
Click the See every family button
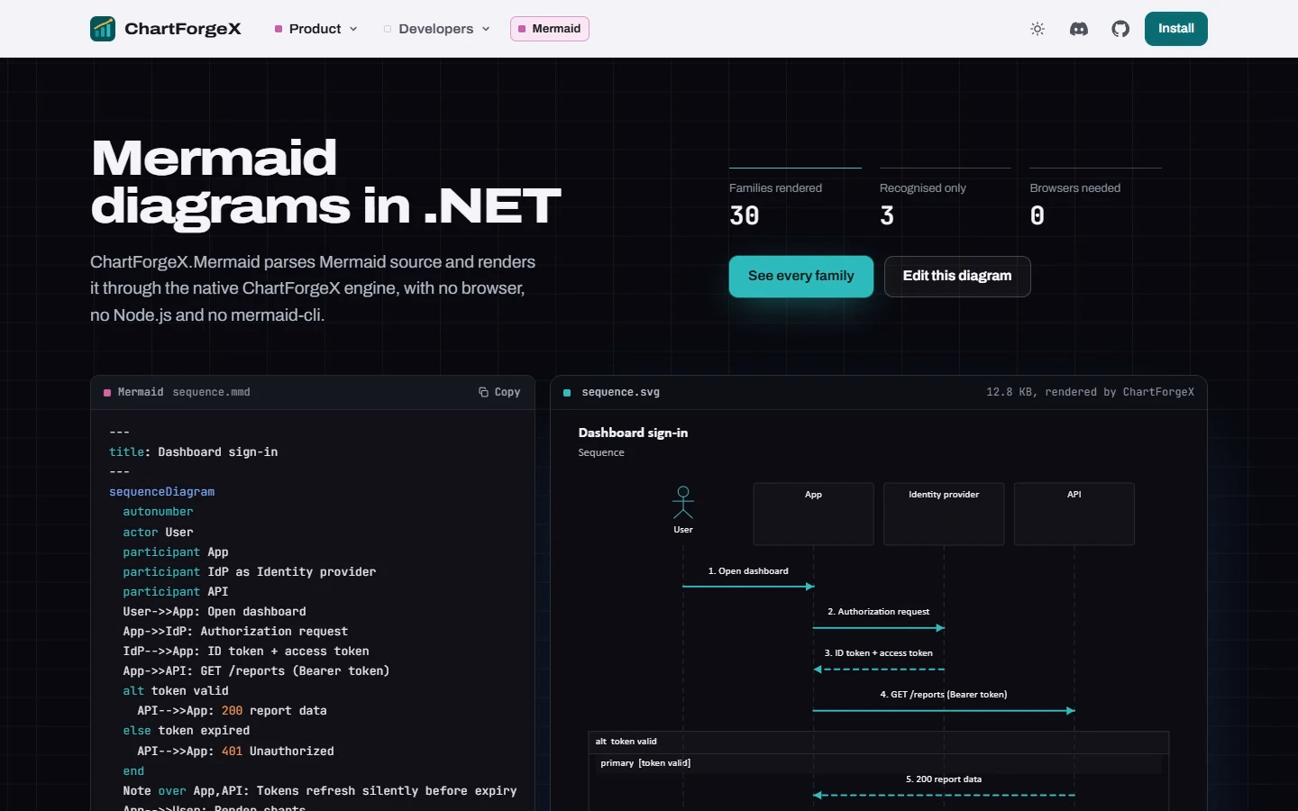pyautogui.click(x=801, y=276)
